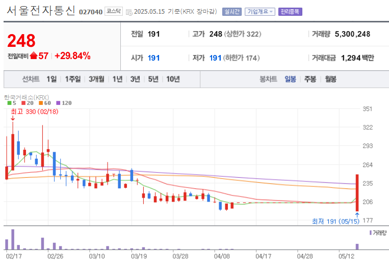This screenshot has width=389, height=276.
Task: Select the 10년 line chart period
Action: [173, 79]
